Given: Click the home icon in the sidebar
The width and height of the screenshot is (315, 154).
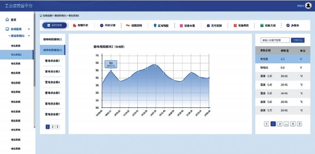Looking at the screenshot, I should [x=7, y=20].
